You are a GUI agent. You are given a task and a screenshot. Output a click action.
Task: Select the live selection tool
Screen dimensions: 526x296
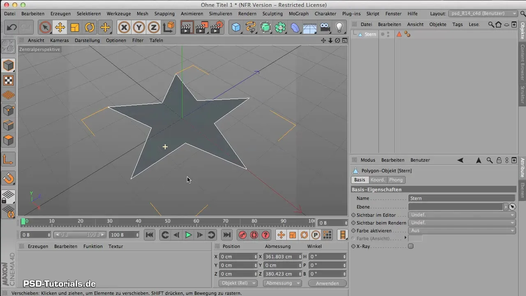[45, 28]
